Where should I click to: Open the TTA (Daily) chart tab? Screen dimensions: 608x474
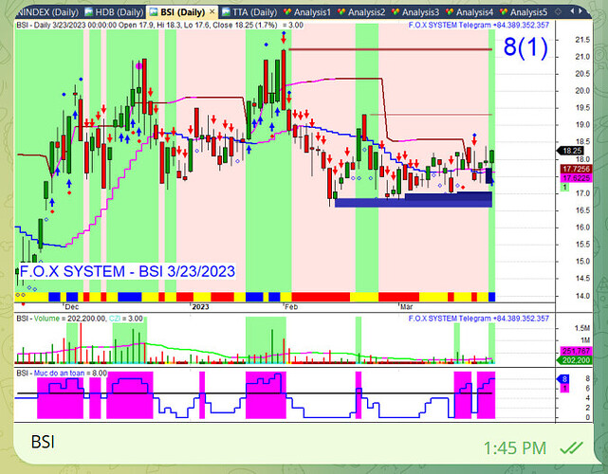249,12
